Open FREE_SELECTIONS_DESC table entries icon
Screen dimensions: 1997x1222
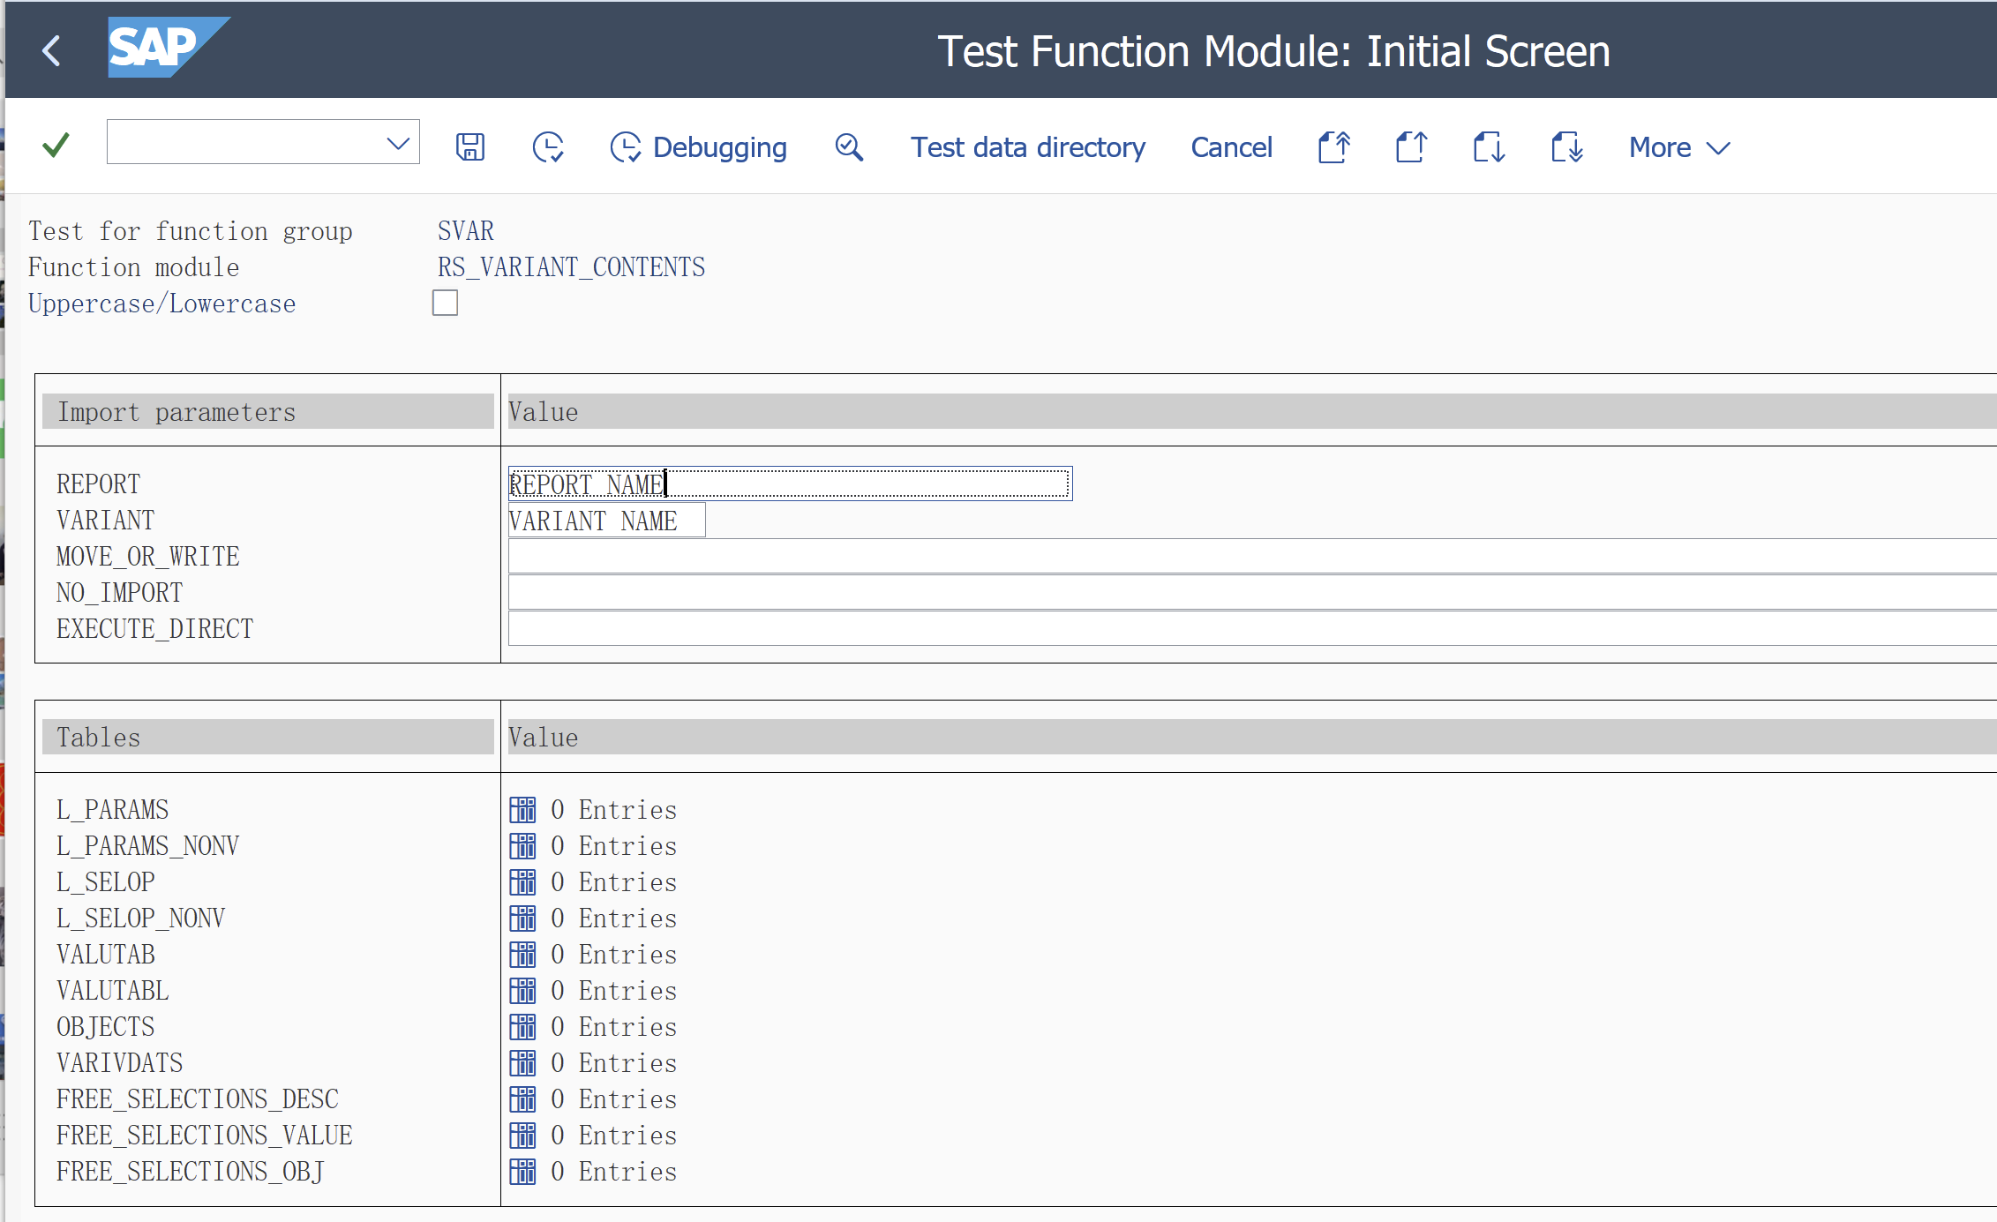point(522,1098)
